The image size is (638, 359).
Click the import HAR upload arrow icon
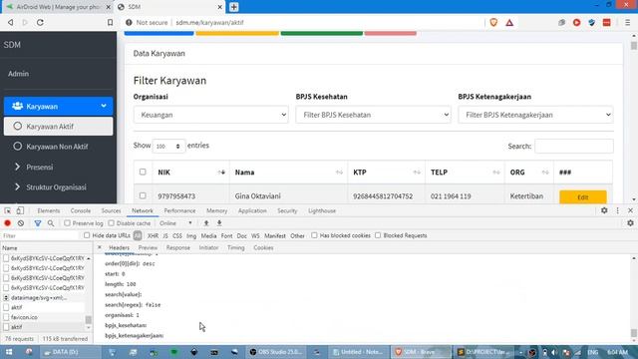[206, 223]
